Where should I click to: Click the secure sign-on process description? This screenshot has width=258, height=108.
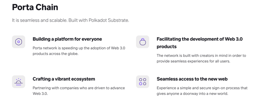point(202,91)
